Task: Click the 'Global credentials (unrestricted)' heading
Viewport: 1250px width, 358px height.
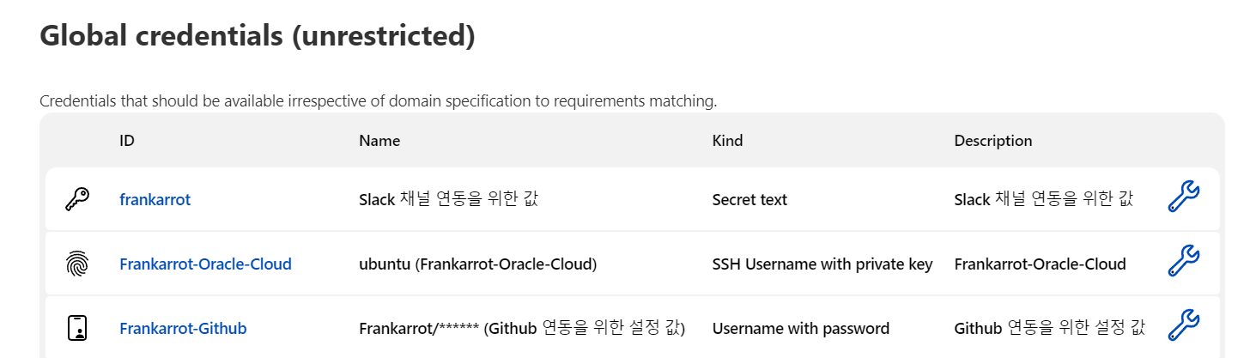Action: (258, 36)
